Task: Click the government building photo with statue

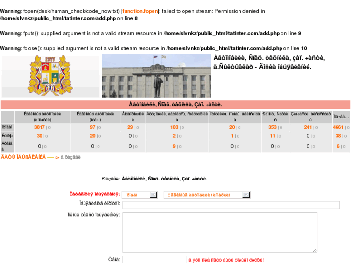Action: pyautogui.click(x=156, y=76)
